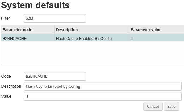Click the Filter label
Screen dimensions: 184x112
coord(5,18)
